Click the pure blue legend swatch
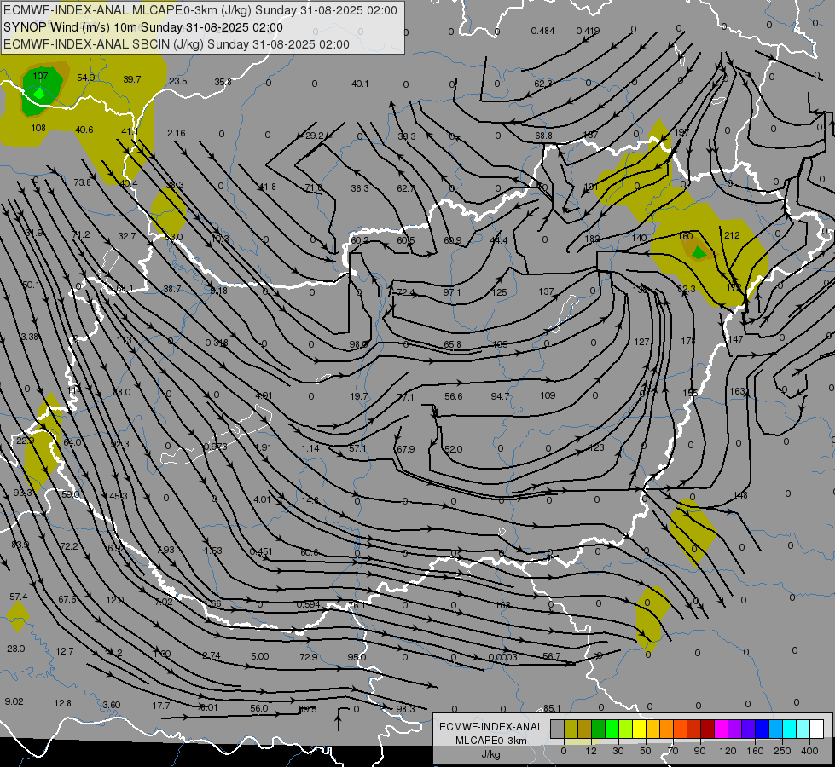Viewport: 835px width, 767px height. pyautogui.click(x=762, y=729)
